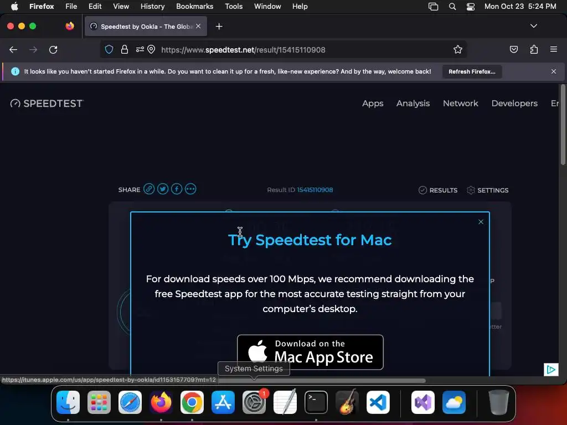Open the Analysis navigation item
This screenshot has width=567, height=425.
413,103
